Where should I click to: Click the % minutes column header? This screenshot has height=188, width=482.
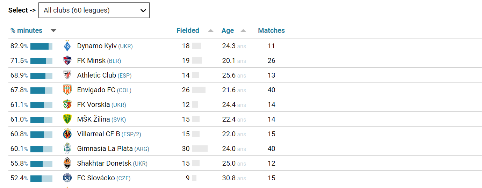coord(26,31)
